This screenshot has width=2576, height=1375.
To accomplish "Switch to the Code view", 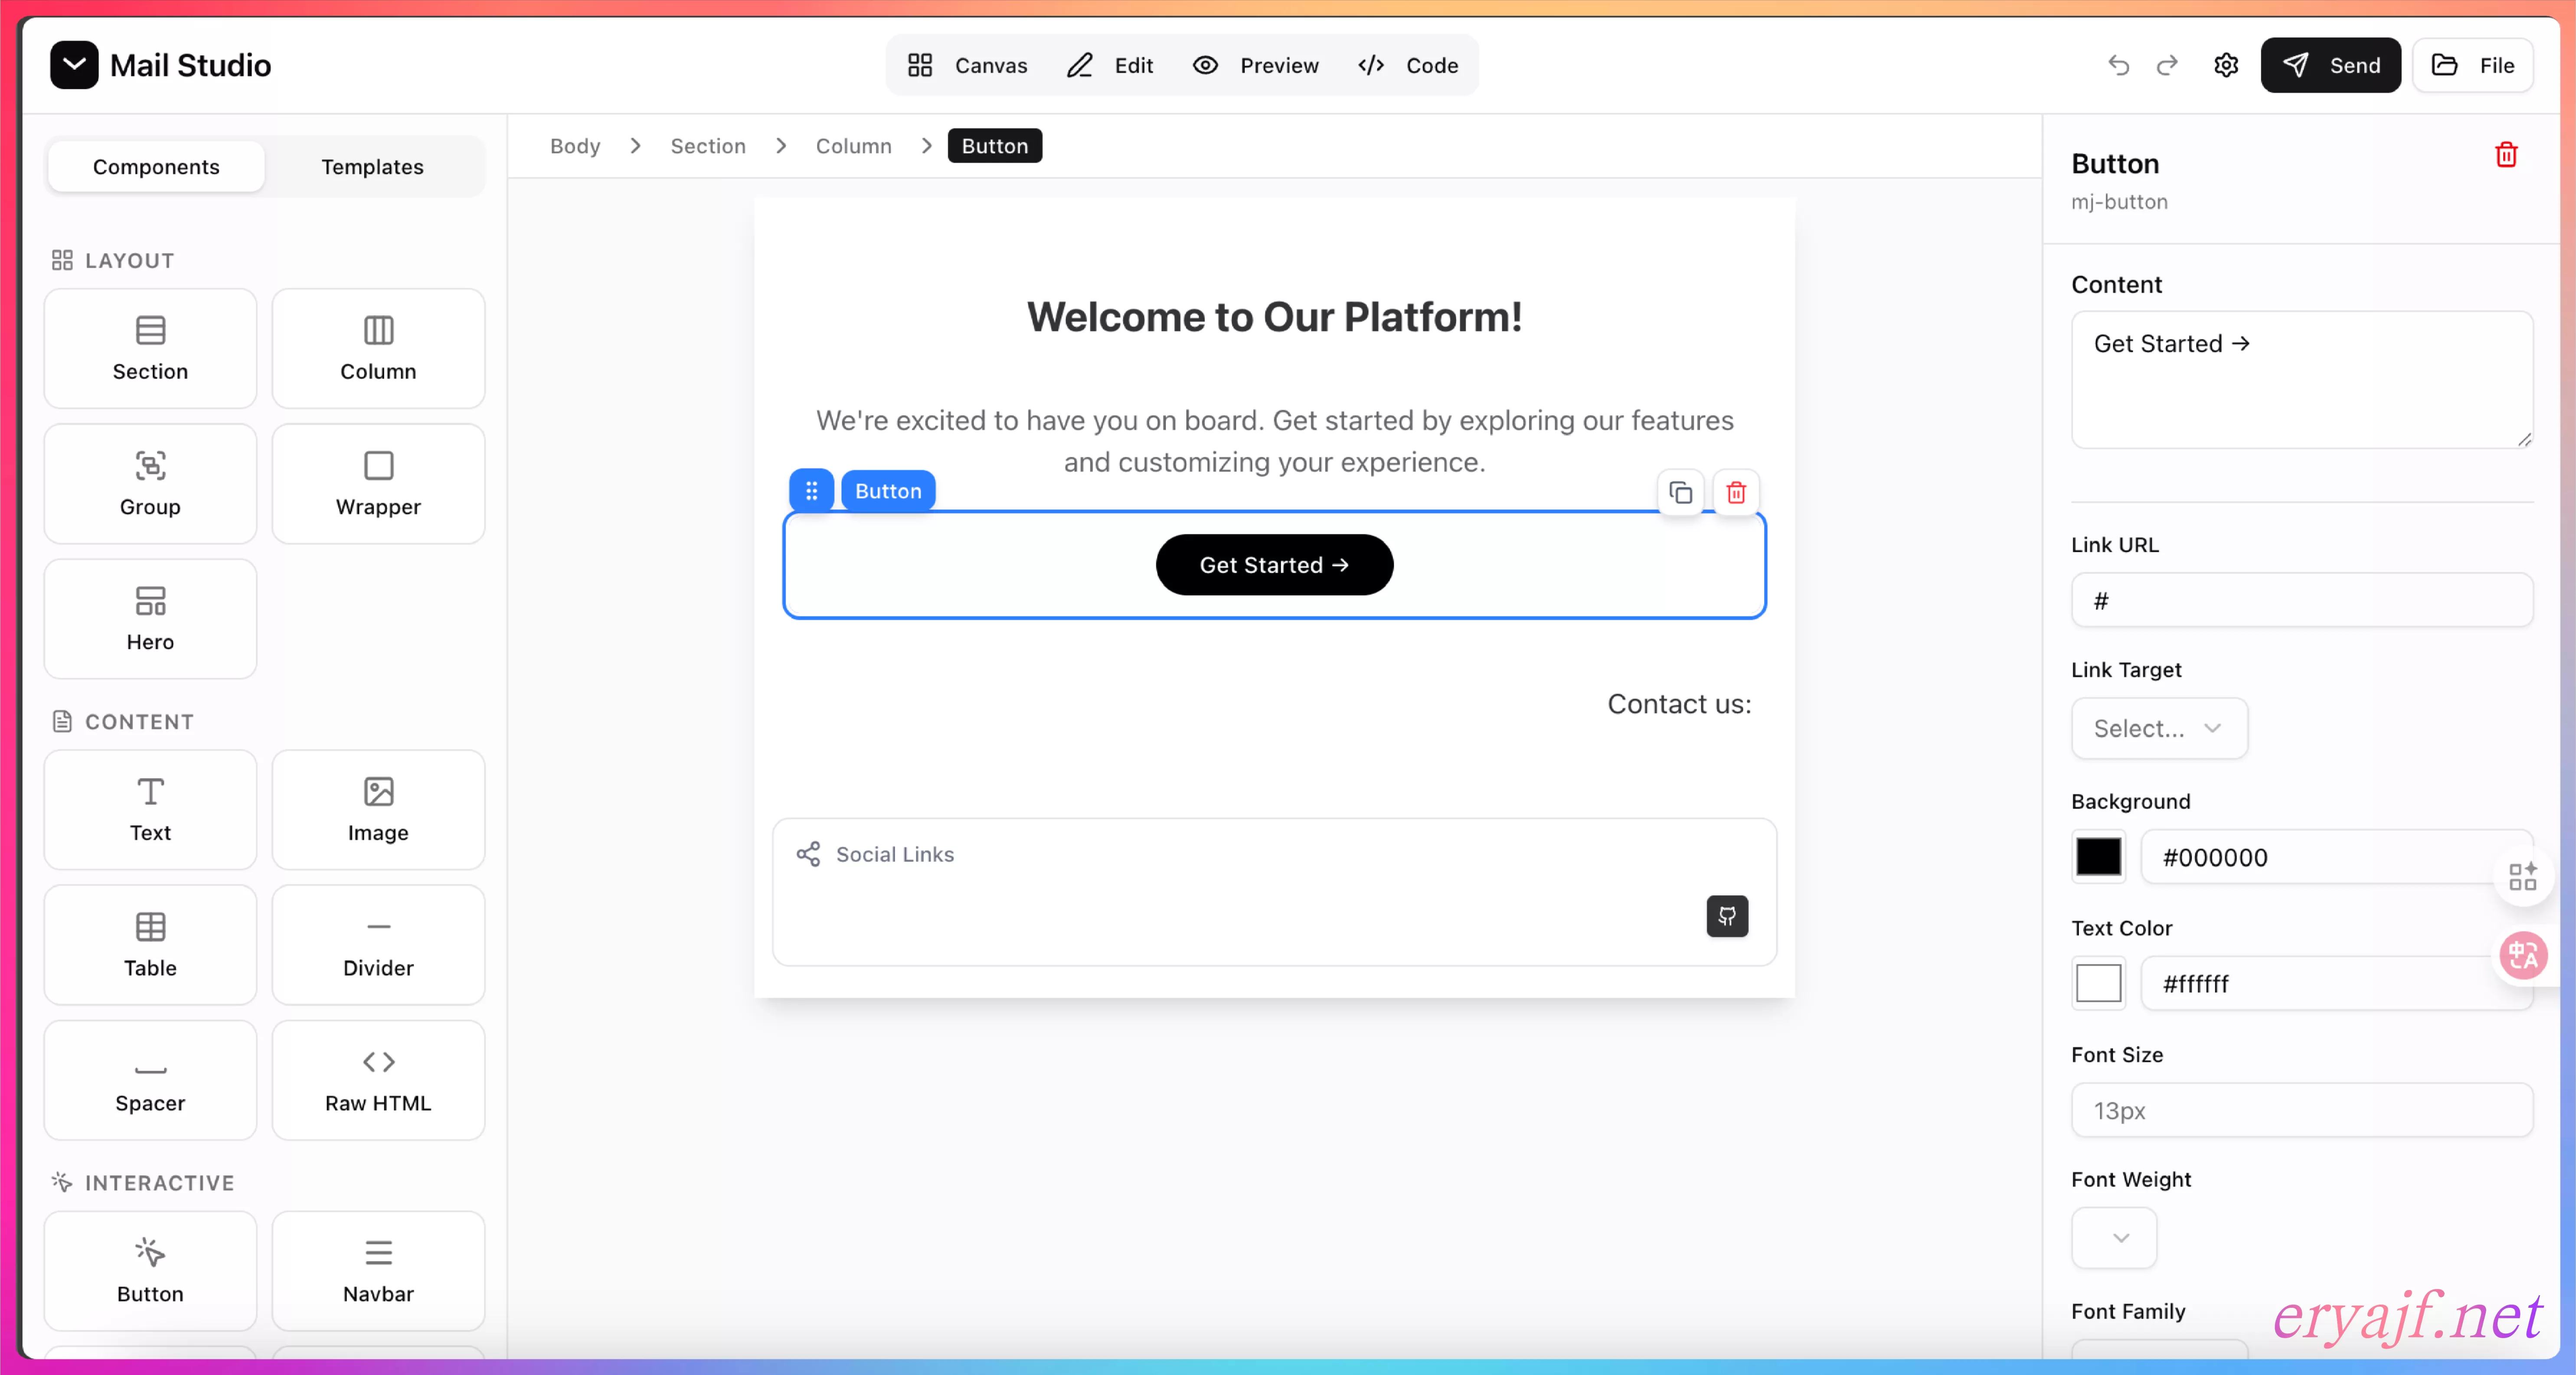I will coord(1408,65).
